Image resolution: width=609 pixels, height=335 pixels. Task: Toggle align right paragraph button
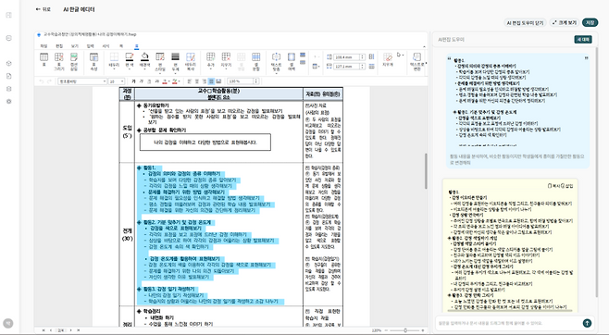point(205,81)
